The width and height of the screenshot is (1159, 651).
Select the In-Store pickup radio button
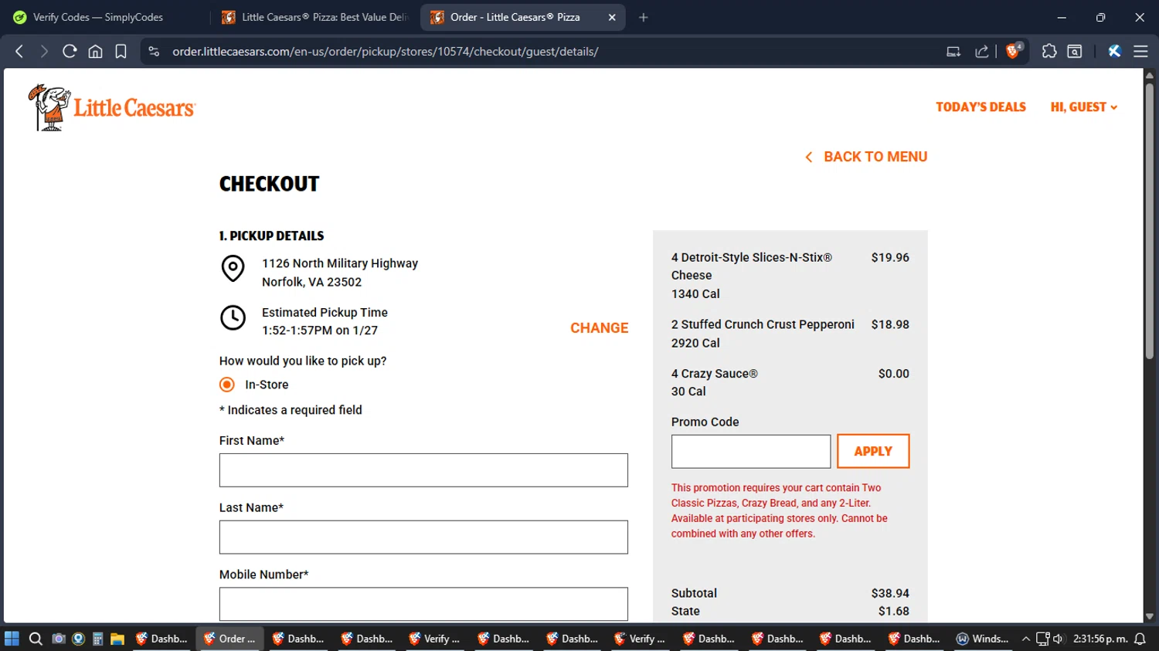226,385
